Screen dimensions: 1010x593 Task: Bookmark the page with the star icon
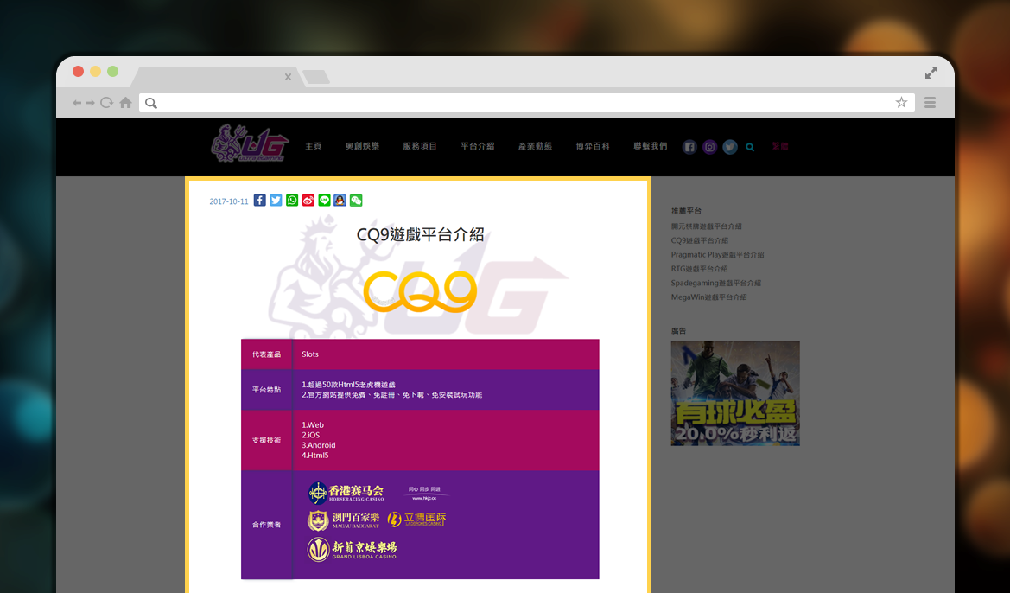click(x=901, y=103)
